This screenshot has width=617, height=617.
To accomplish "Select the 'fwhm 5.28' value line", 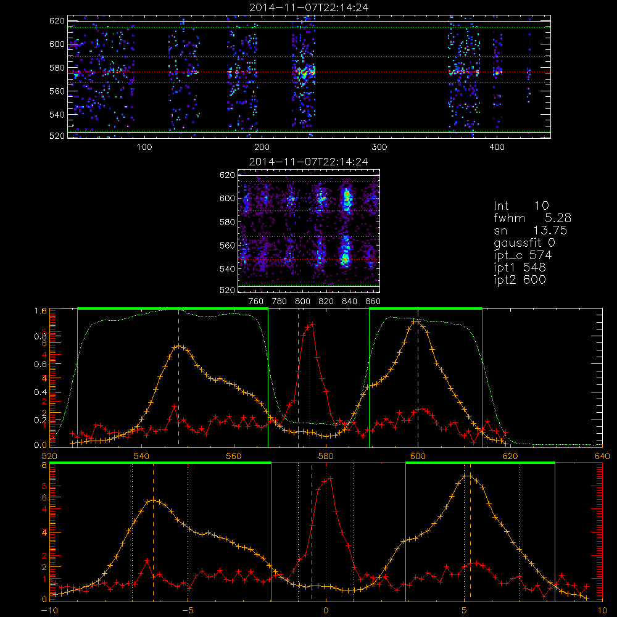I will tap(532, 218).
